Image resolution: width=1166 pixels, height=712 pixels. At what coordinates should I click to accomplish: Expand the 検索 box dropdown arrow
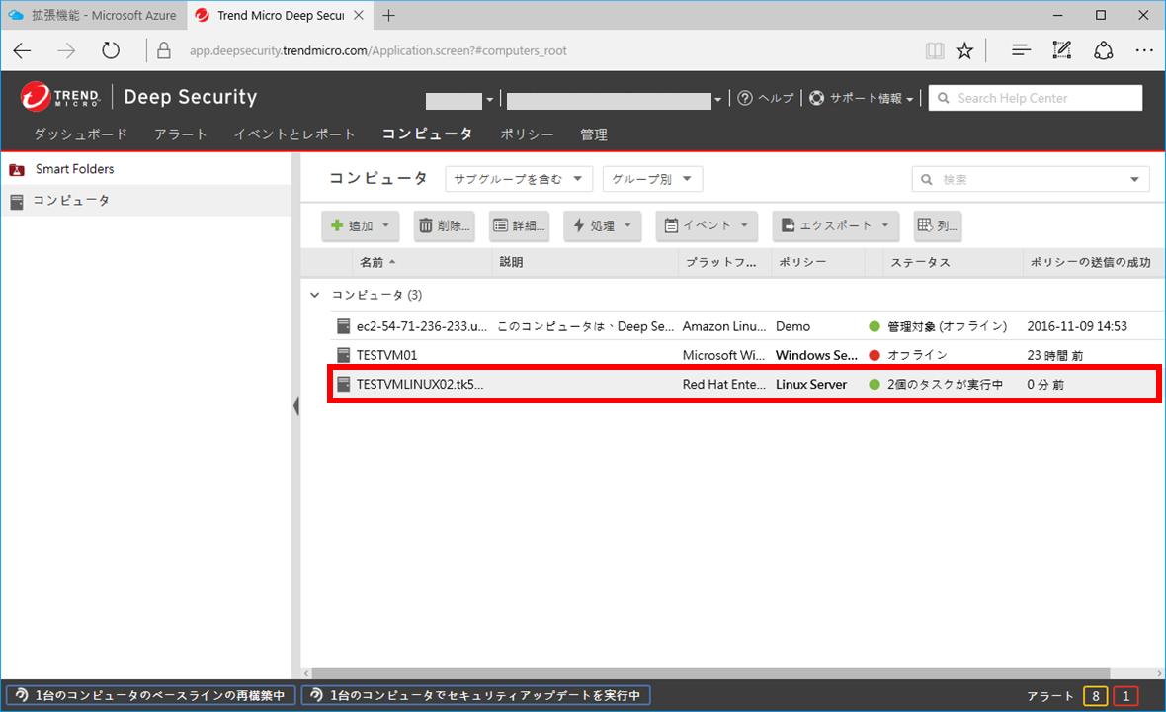point(1134,179)
